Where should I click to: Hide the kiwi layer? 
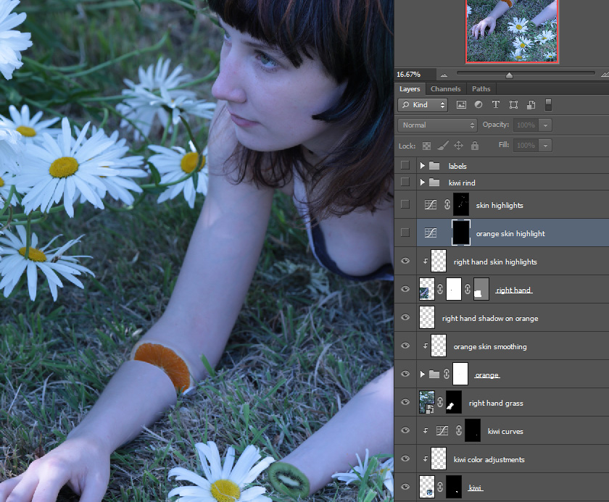click(405, 487)
